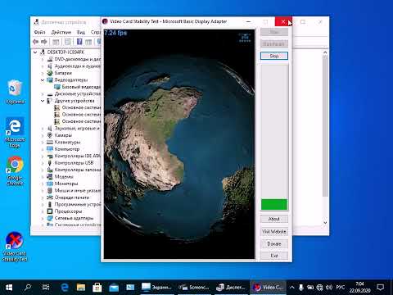
Task: Collapse the Другие устройства category
Action: 43,101
